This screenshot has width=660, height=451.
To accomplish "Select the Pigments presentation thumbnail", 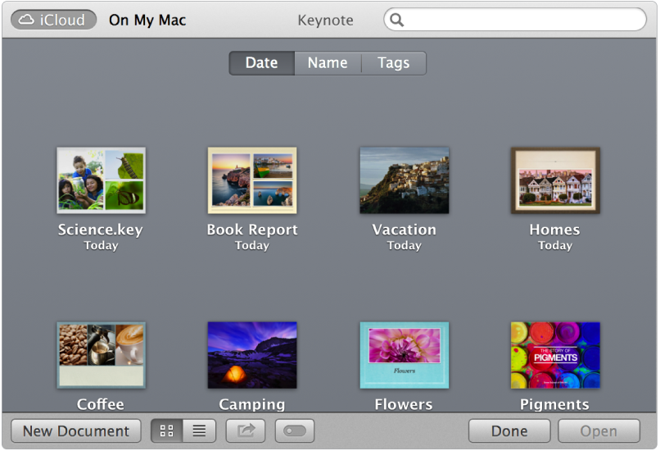I will (555, 355).
